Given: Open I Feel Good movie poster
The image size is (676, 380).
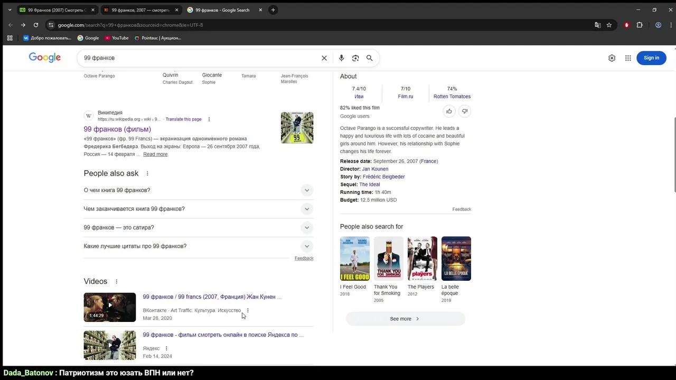Looking at the screenshot, I should pyautogui.click(x=355, y=259).
